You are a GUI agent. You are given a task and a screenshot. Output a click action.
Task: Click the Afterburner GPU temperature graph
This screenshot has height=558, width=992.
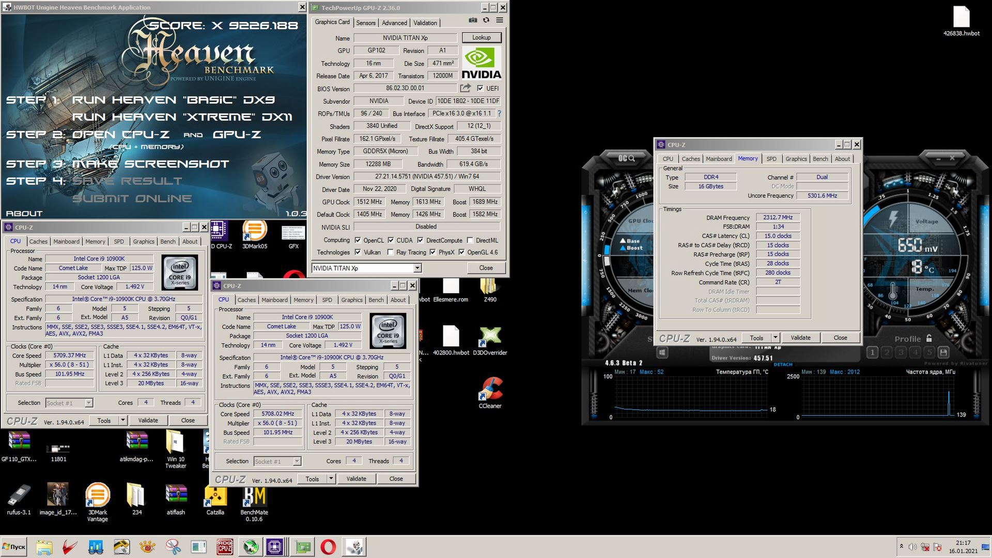690,396
